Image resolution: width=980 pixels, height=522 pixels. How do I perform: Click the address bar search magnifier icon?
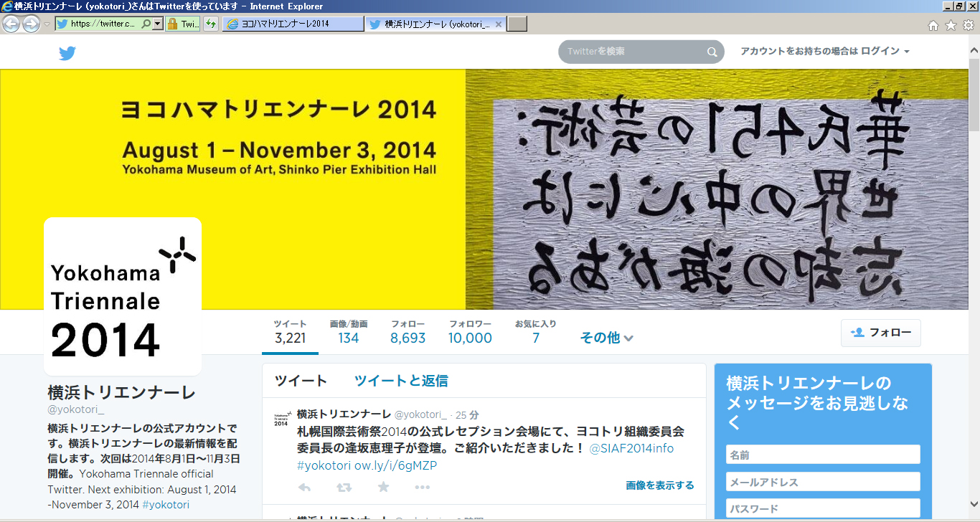[x=146, y=24]
